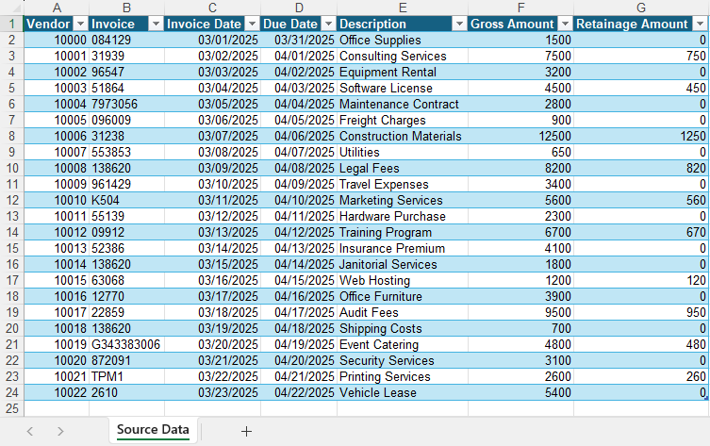This screenshot has width=710, height=446.
Task: Click the next sheet navigation arrow
Action: (60, 432)
